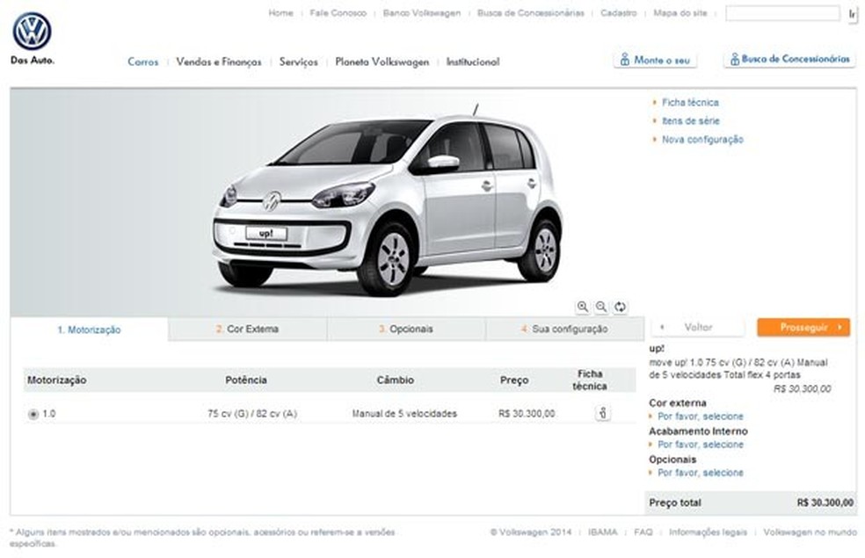Go to Home in top navigation

(x=280, y=12)
